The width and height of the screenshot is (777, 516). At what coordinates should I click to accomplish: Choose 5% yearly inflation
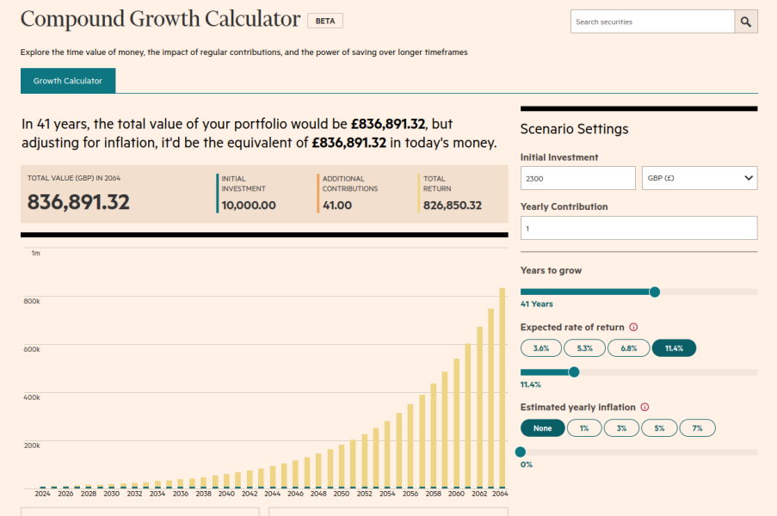click(659, 428)
